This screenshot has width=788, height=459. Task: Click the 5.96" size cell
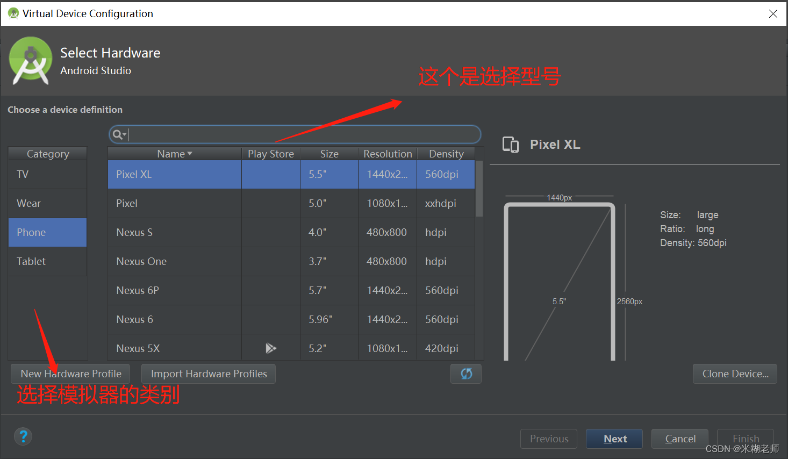click(329, 319)
